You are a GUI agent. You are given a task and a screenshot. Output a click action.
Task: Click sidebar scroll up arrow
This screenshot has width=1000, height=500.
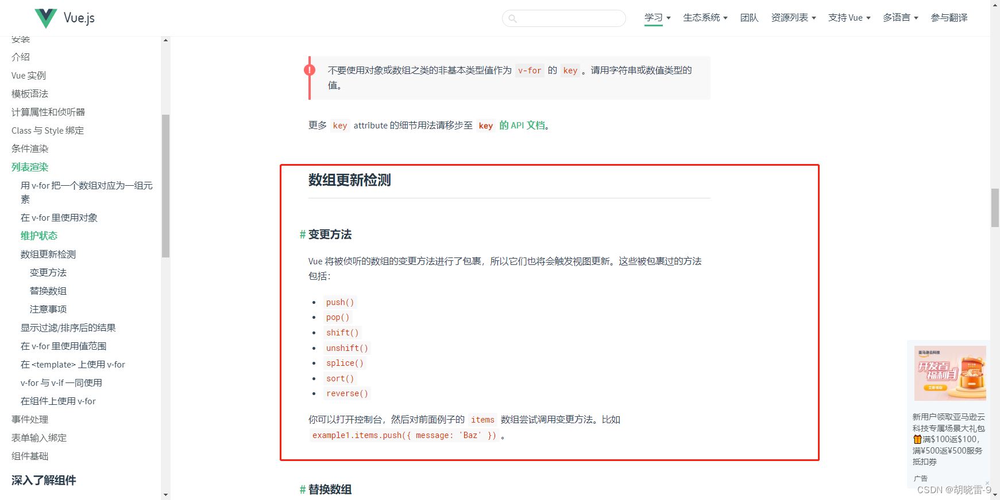point(165,40)
